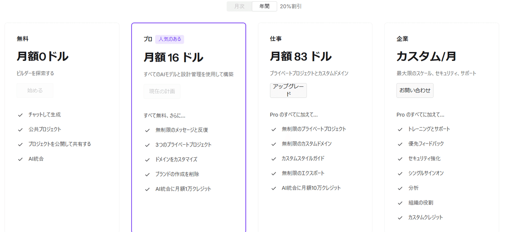
Task: Select the 年間 (annual) billing option
Action: pos(264,6)
